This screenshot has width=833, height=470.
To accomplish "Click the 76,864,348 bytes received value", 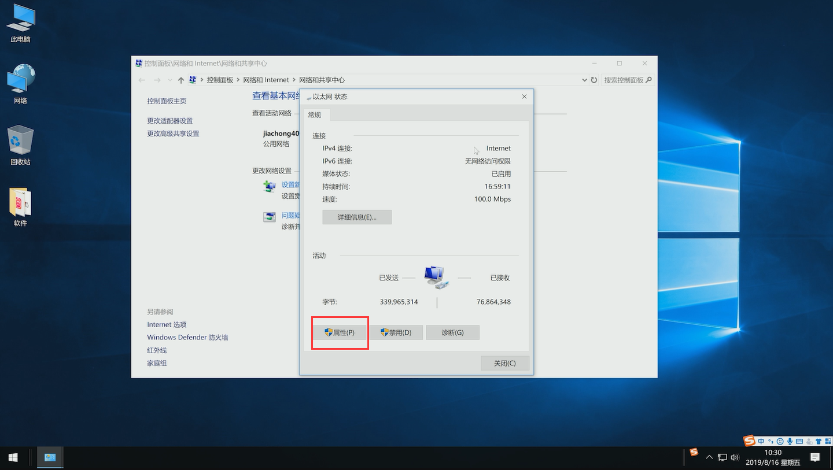I will pos(493,302).
